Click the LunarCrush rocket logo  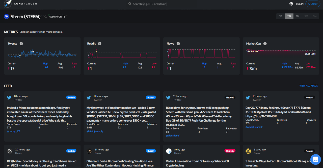tap(8, 4)
